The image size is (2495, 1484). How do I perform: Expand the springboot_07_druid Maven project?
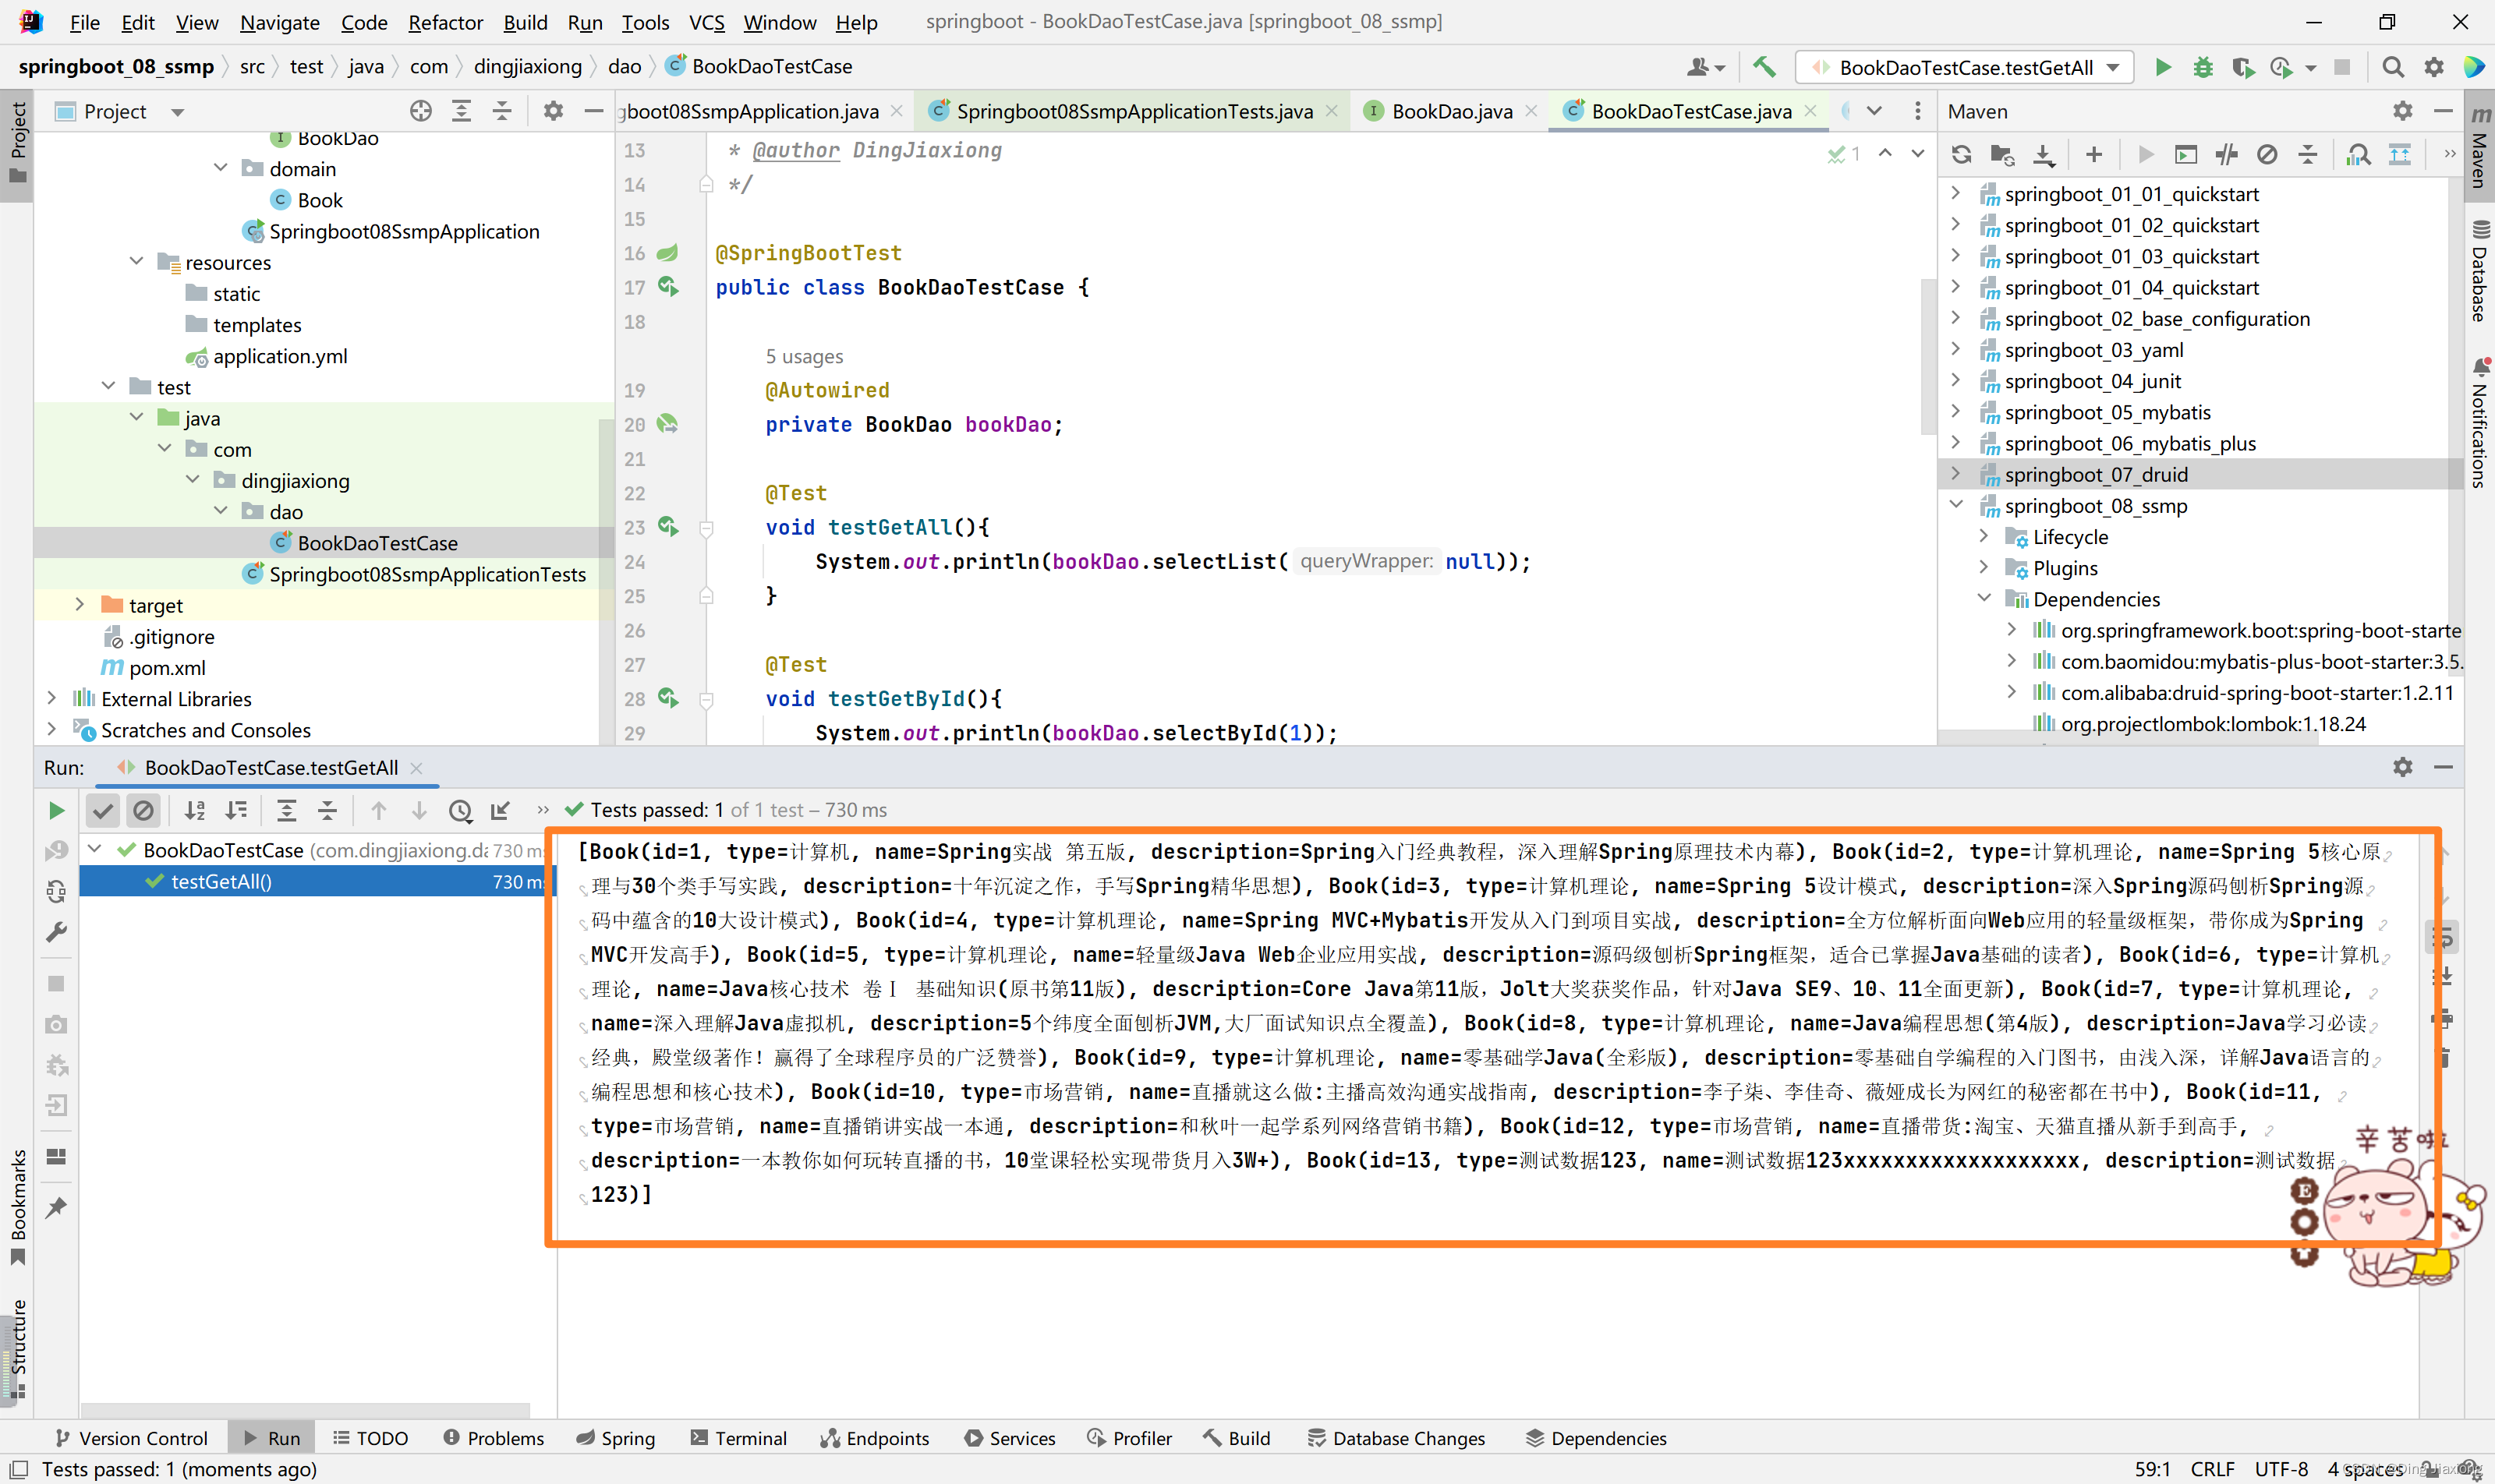click(1957, 474)
